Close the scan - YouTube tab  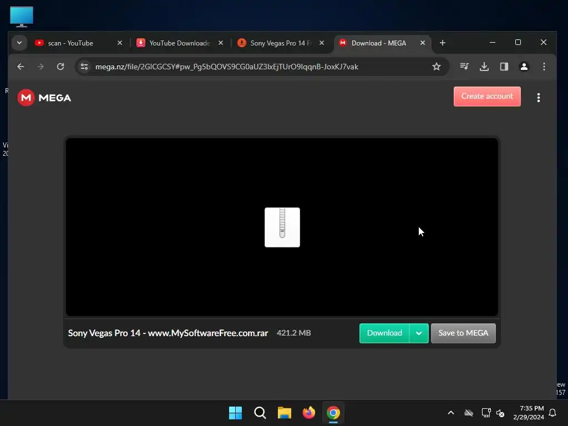pos(120,43)
